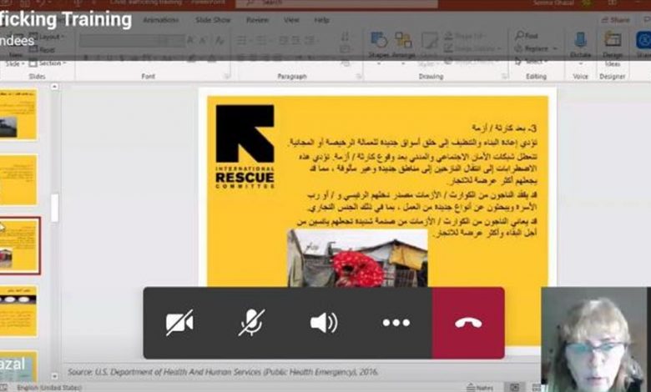Open the three-dots more options menu
651x392 pixels.
pyautogui.click(x=396, y=322)
